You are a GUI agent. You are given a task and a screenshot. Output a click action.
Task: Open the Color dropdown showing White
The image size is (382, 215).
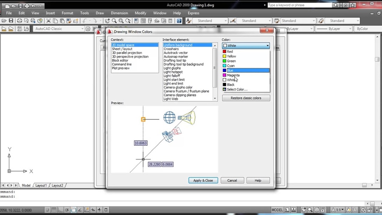(x=246, y=45)
